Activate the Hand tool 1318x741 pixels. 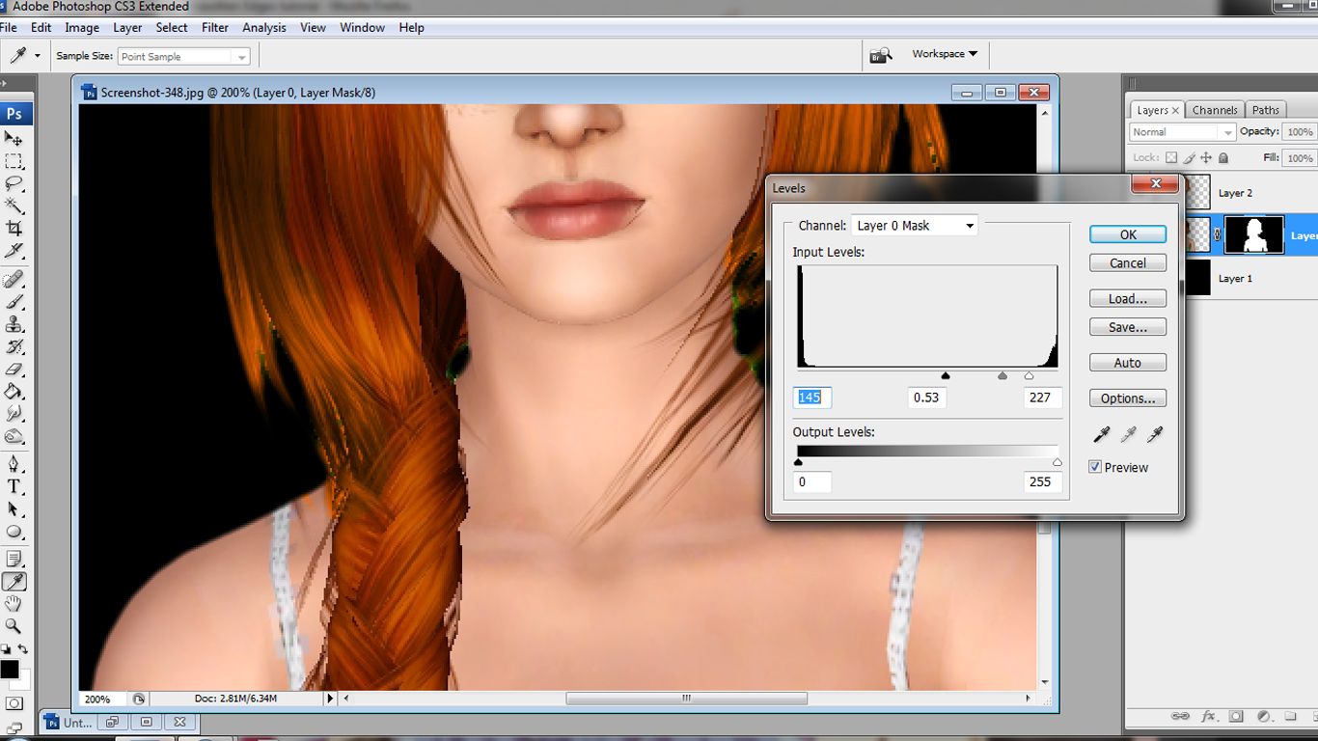click(x=14, y=604)
